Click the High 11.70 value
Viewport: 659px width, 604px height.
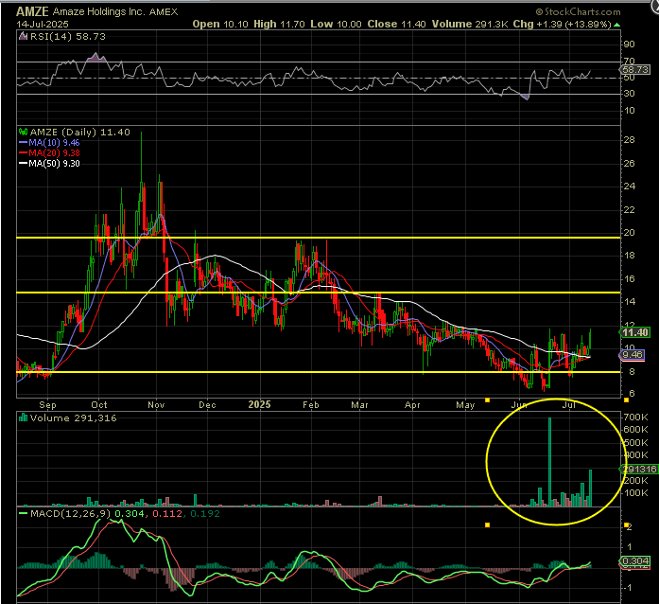pyautogui.click(x=279, y=24)
